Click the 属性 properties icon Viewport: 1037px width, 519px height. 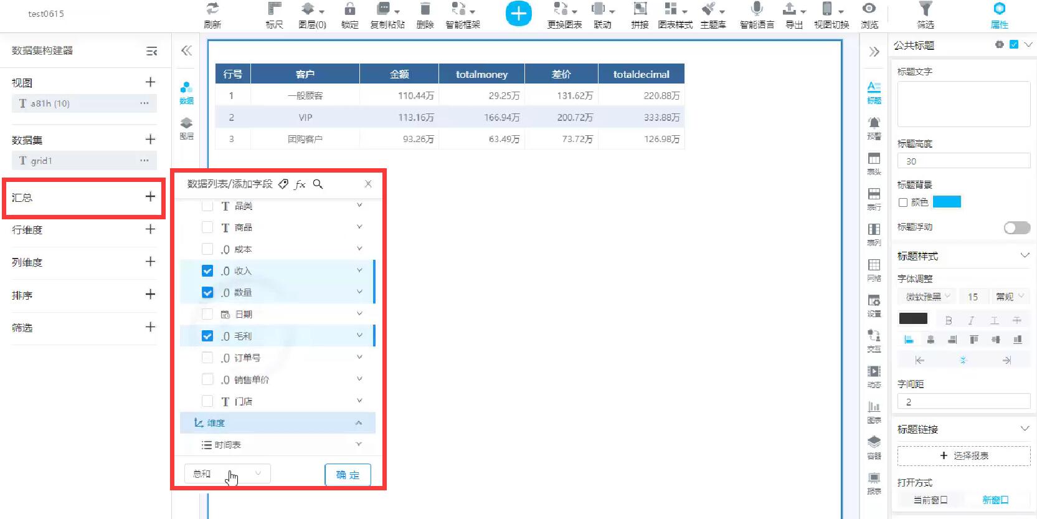tap(999, 8)
